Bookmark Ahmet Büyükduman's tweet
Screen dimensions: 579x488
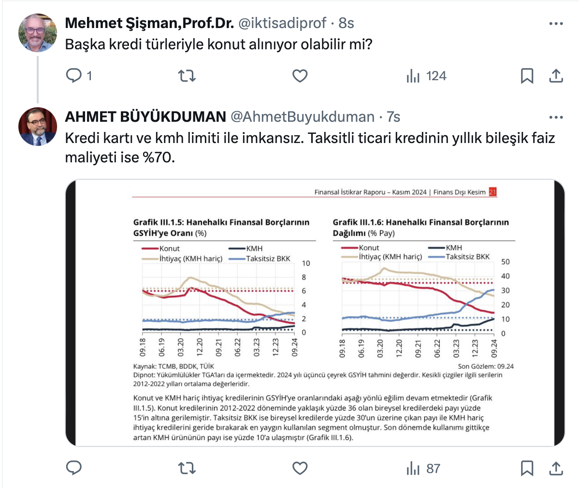click(527, 468)
